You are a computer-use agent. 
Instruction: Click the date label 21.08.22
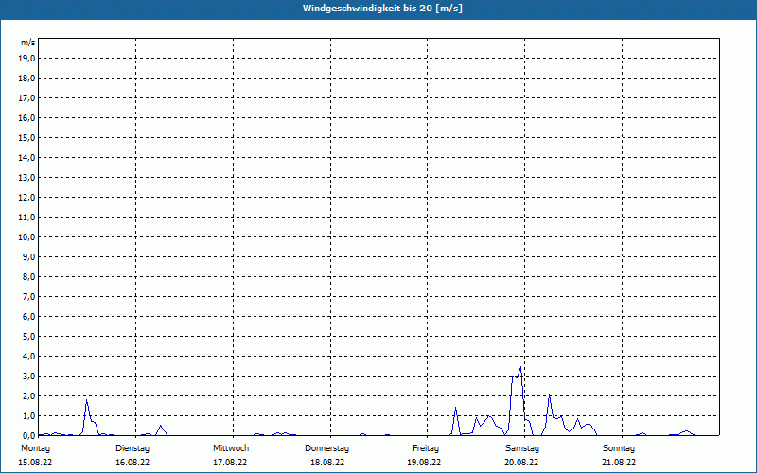click(x=619, y=463)
